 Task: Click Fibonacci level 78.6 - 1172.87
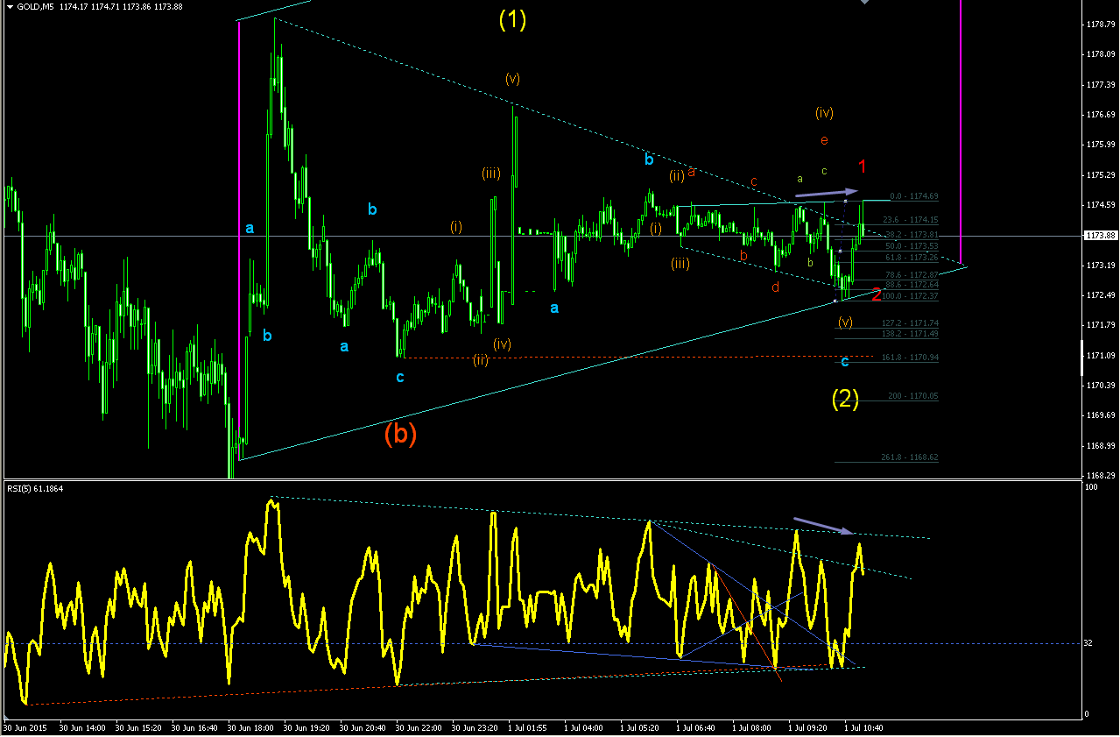point(911,275)
